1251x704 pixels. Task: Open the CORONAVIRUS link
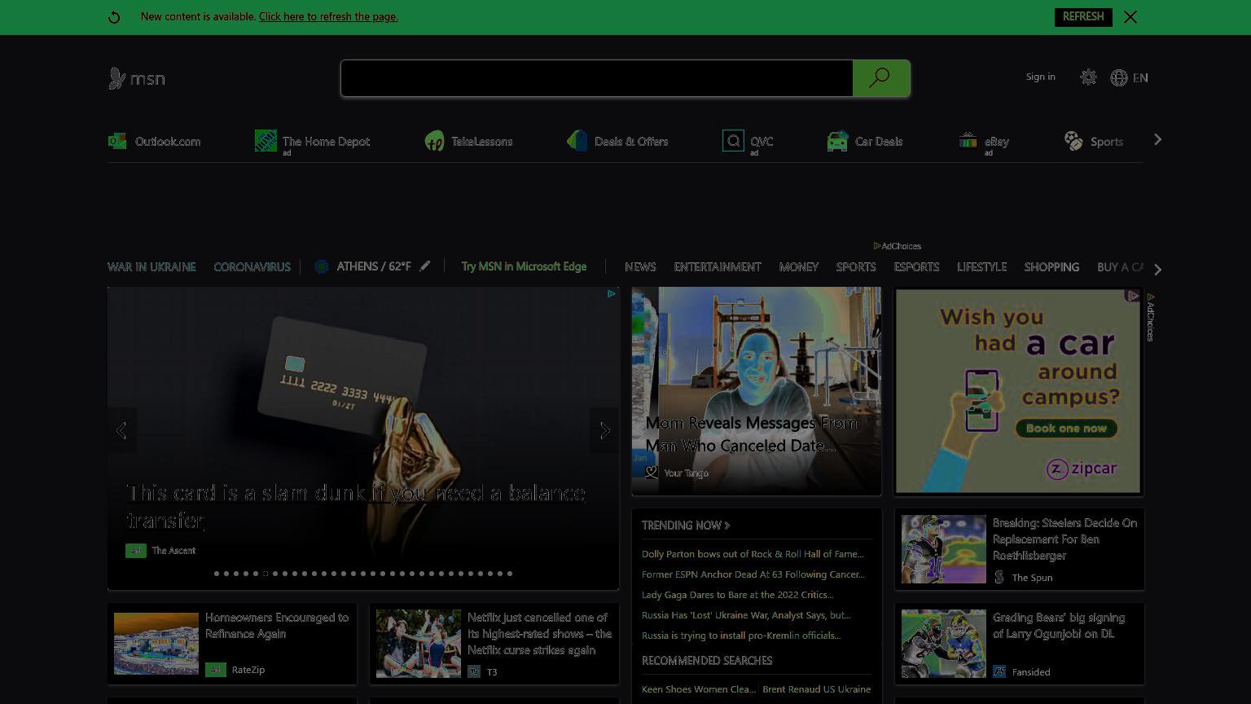252,267
